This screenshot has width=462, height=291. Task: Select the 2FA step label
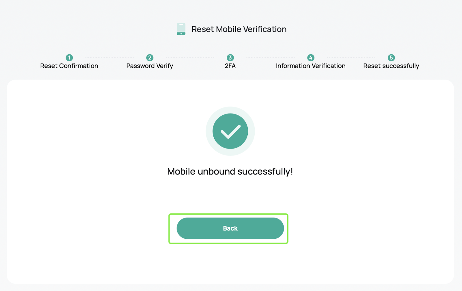coord(230,66)
